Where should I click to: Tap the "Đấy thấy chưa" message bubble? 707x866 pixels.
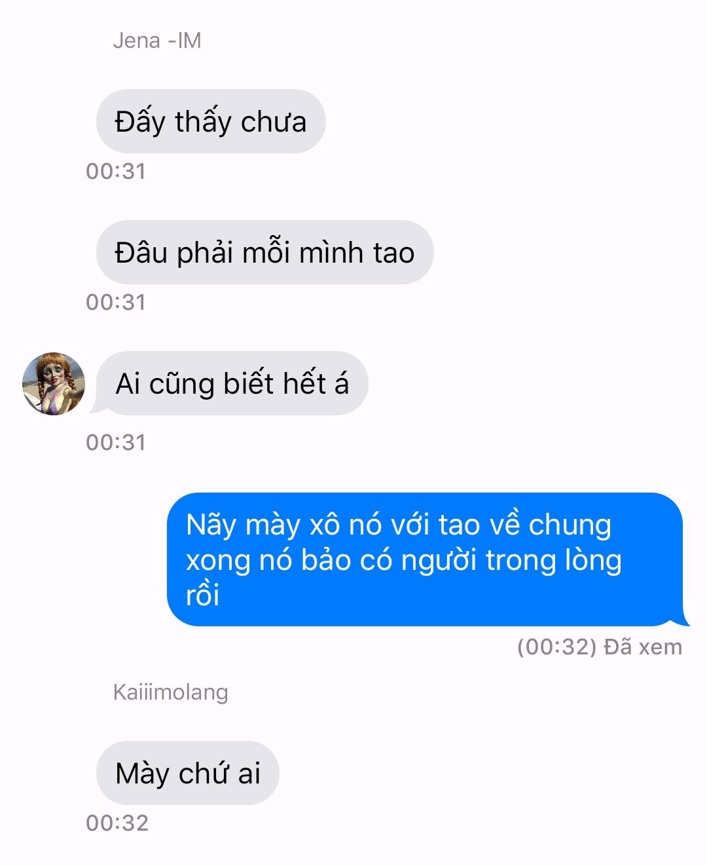click(211, 121)
